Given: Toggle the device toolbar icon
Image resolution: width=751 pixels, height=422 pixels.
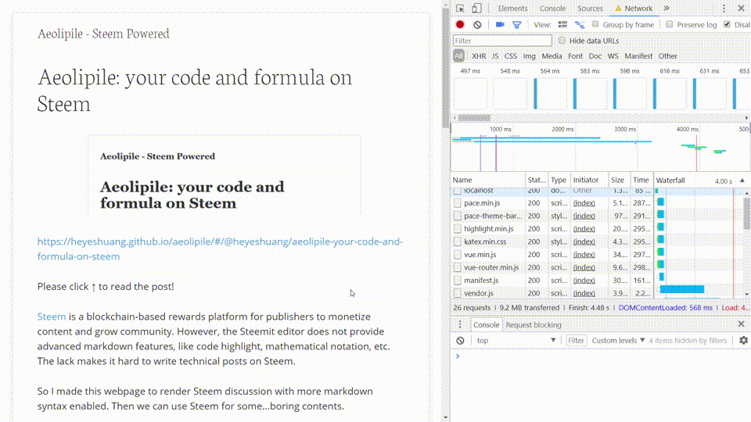Looking at the screenshot, I should click(x=476, y=8).
